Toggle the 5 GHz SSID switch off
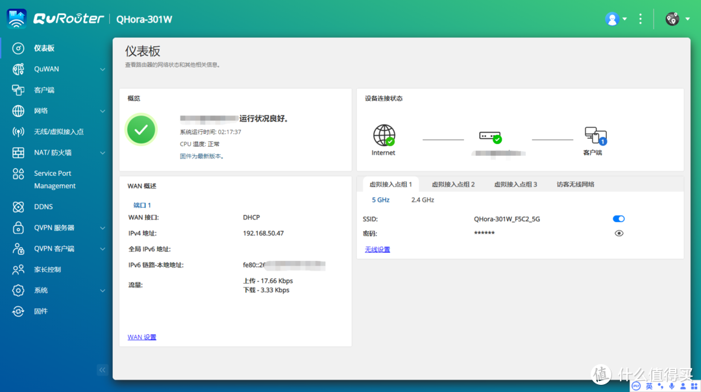The height and width of the screenshot is (392, 701). point(618,219)
